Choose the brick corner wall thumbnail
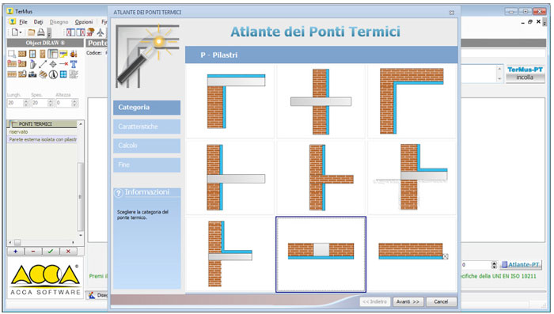Image resolution: width=554 pixels, height=314 pixels. pyautogui.click(x=412, y=101)
